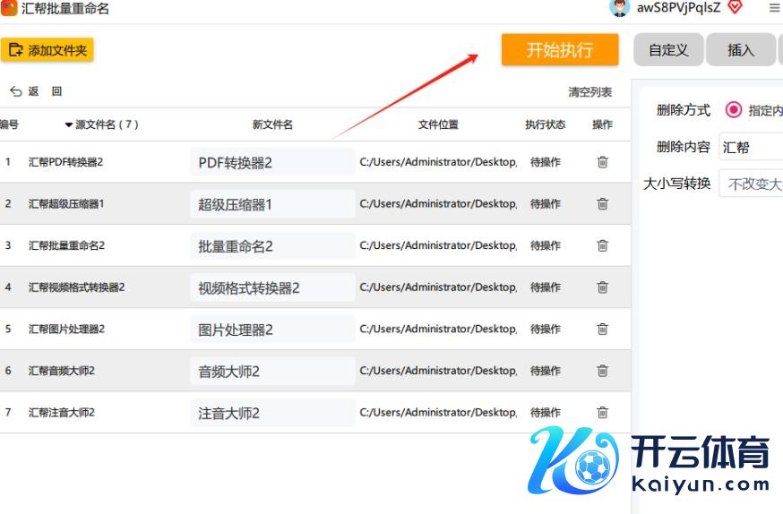Delete the 汇帮注音大师2 row
The width and height of the screenshot is (783, 514).
[x=602, y=413]
